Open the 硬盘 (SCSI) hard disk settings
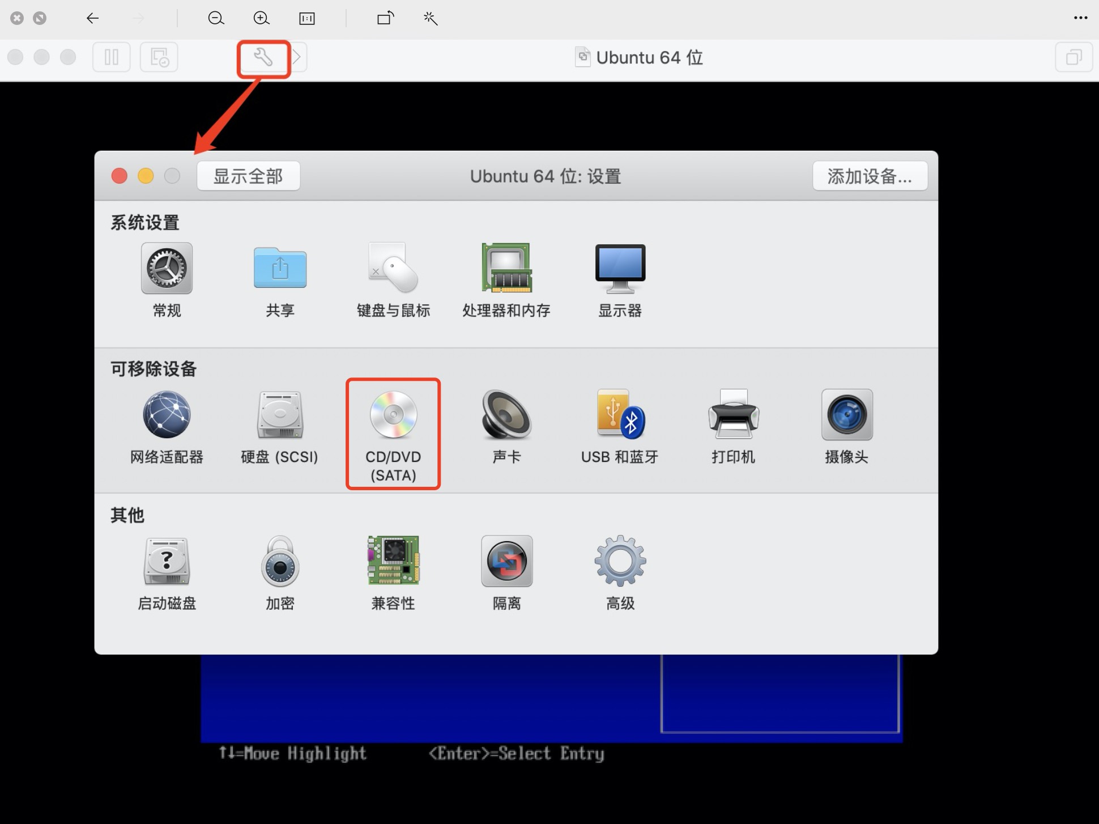This screenshot has height=824, width=1099. tap(280, 415)
